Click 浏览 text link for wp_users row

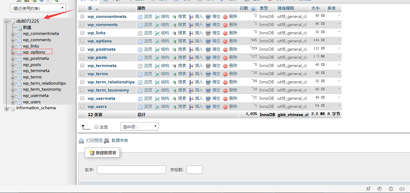click(x=148, y=107)
